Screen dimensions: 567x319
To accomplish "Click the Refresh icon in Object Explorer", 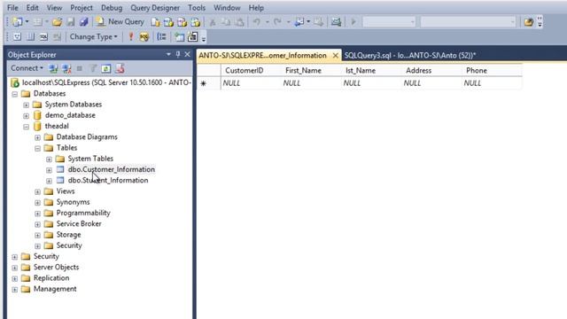I will [x=106, y=68].
